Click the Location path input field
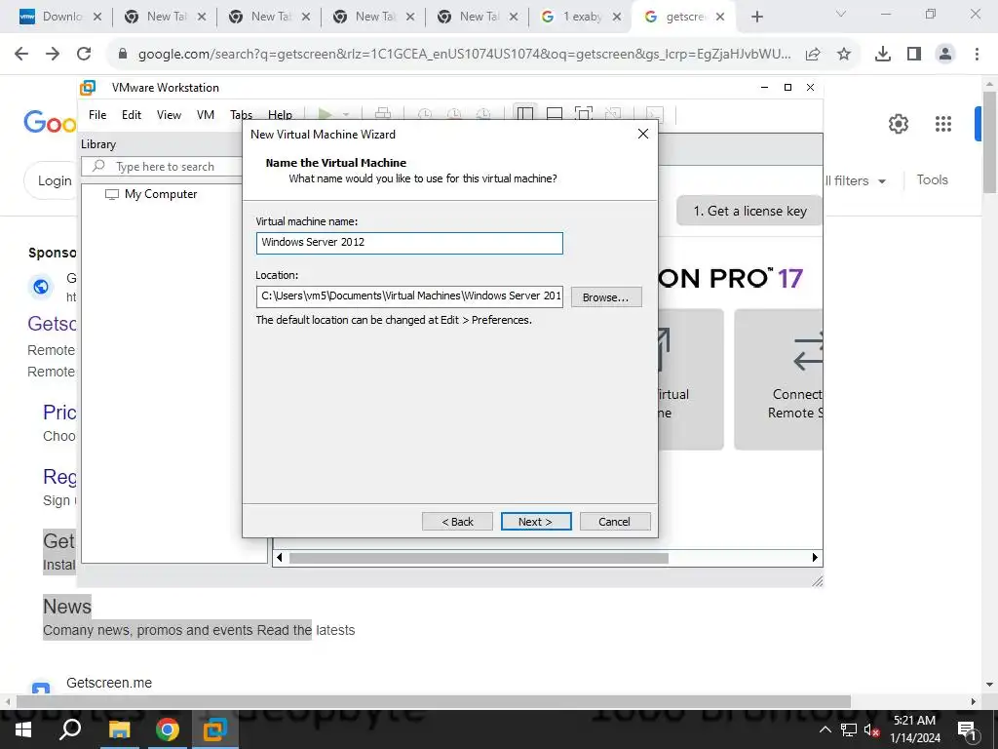Image resolution: width=998 pixels, height=749 pixels. (409, 296)
